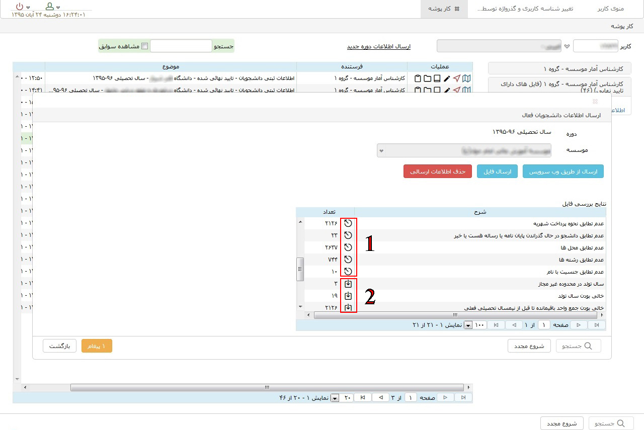Click the map icon in first row

click(467, 78)
